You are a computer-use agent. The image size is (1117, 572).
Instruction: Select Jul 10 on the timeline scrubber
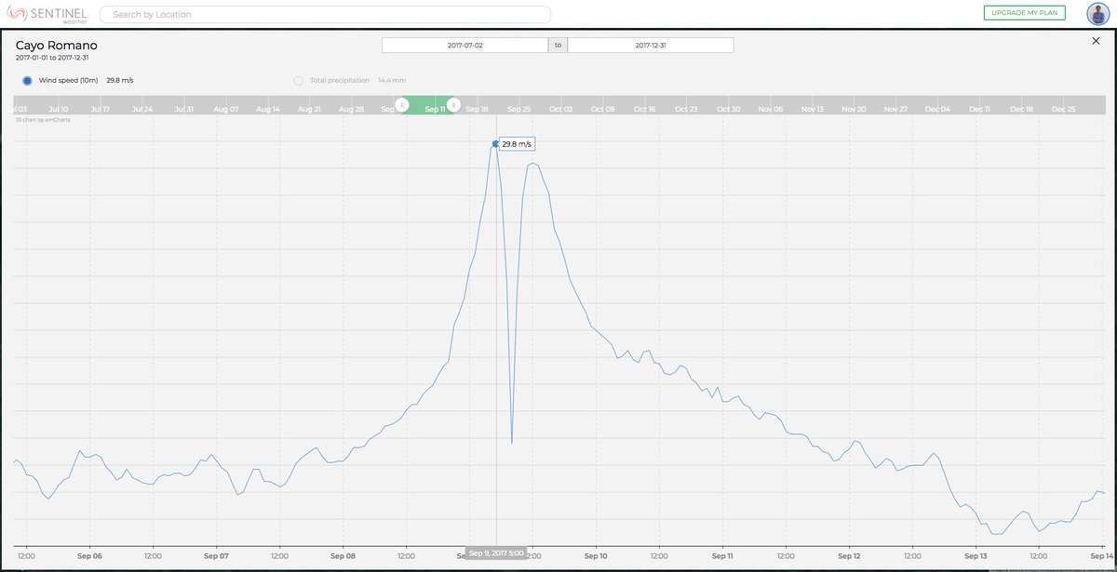point(59,108)
